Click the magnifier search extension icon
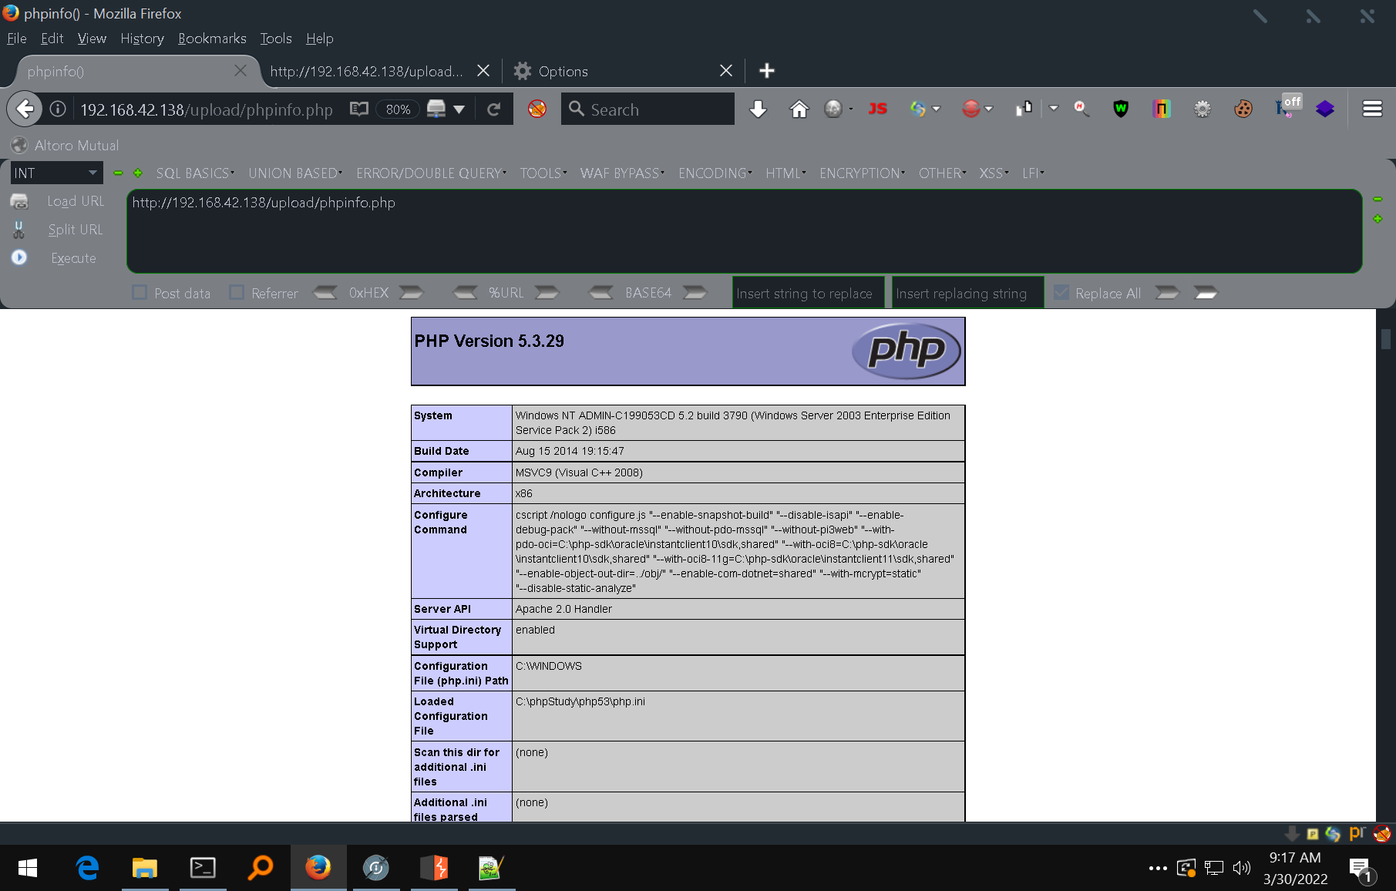The image size is (1396, 891). pyautogui.click(x=1081, y=109)
